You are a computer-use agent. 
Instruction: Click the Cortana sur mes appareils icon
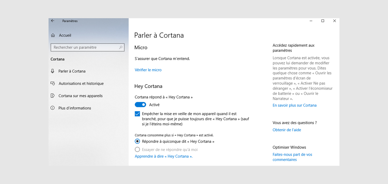(x=52, y=96)
